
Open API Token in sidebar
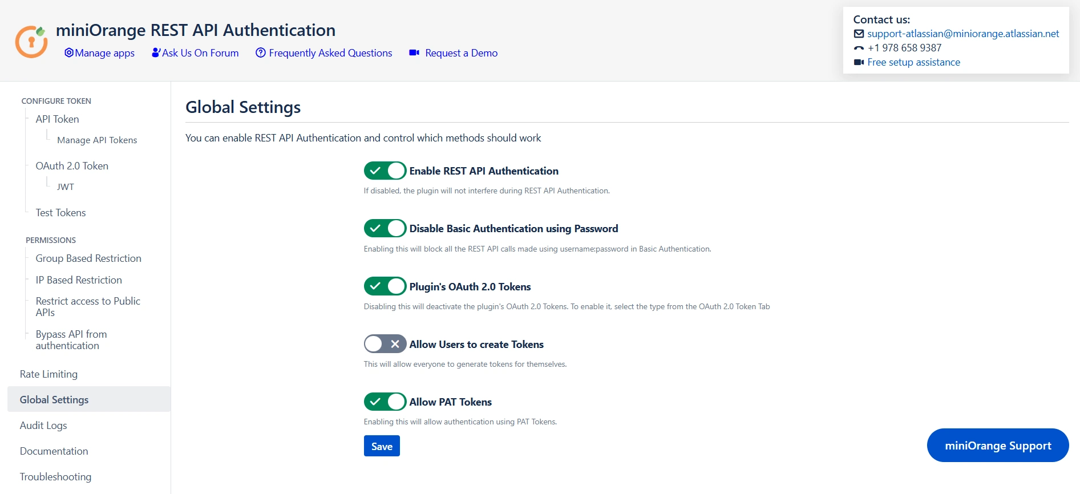coord(57,119)
